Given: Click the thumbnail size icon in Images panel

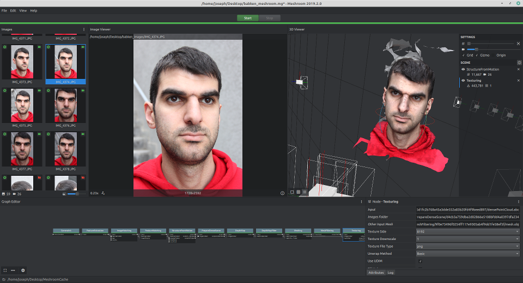Looking at the screenshot, I should (64, 194).
